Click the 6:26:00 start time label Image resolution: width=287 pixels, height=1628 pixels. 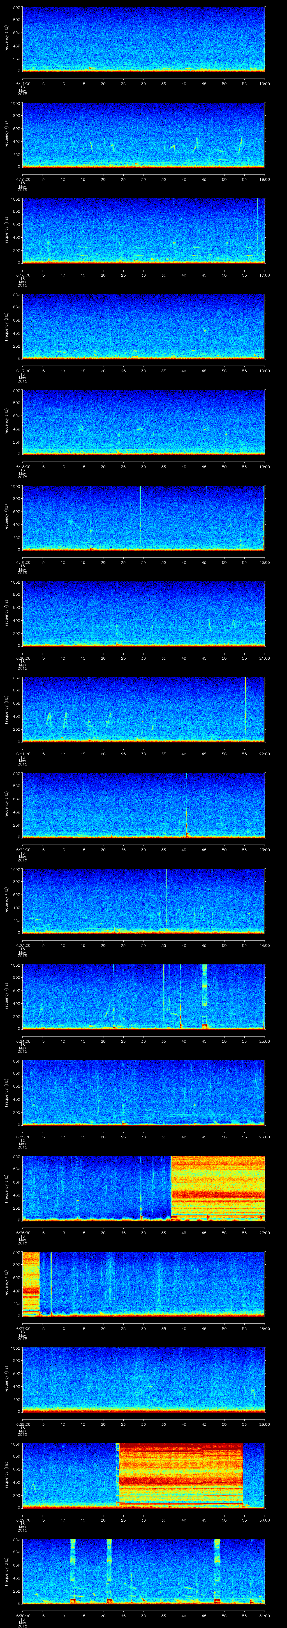[x=23, y=1232]
